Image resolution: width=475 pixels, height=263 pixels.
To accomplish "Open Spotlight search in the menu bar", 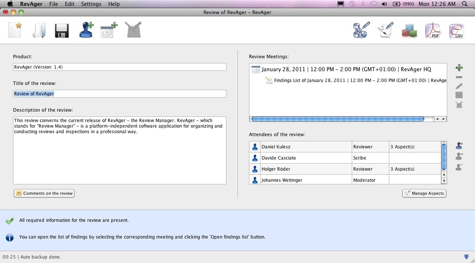I will 465,4.
